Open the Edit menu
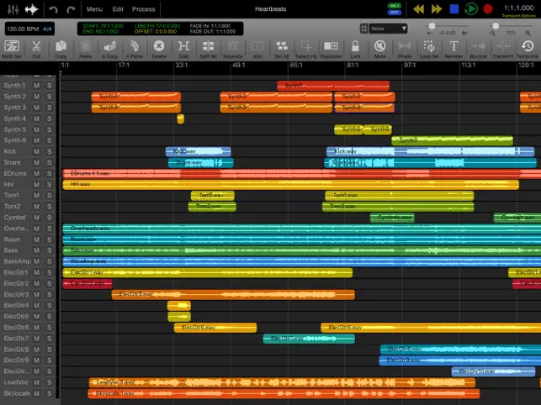 (x=118, y=9)
